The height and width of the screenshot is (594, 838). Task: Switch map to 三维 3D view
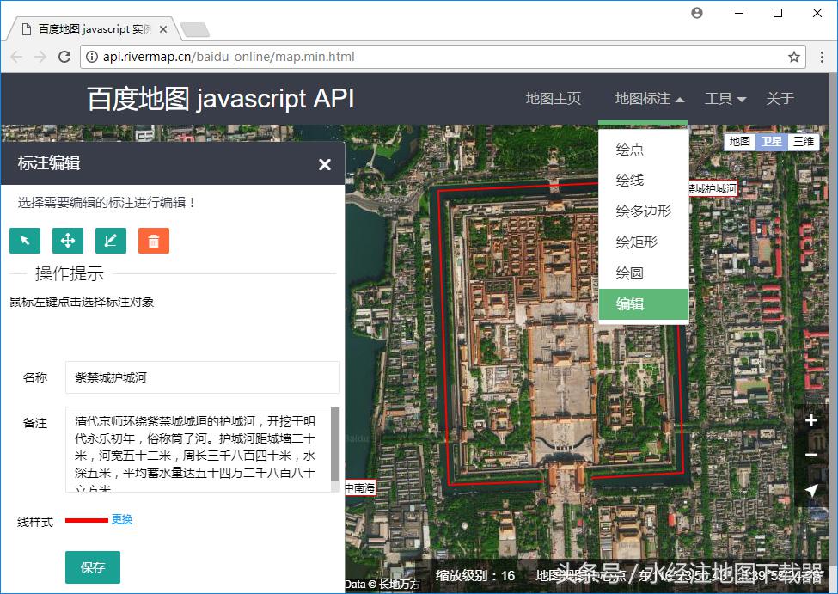tap(802, 141)
